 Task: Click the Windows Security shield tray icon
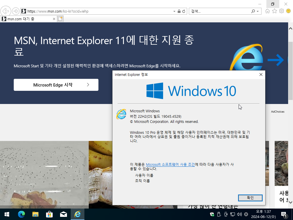[x=212, y=214]
